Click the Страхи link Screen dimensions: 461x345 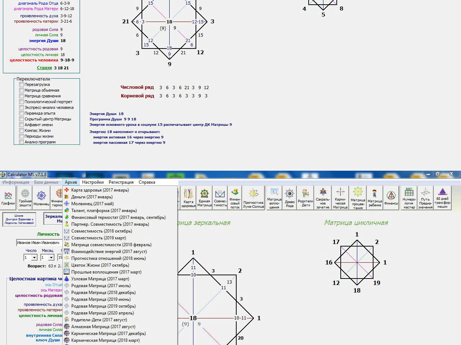[44, 68]
